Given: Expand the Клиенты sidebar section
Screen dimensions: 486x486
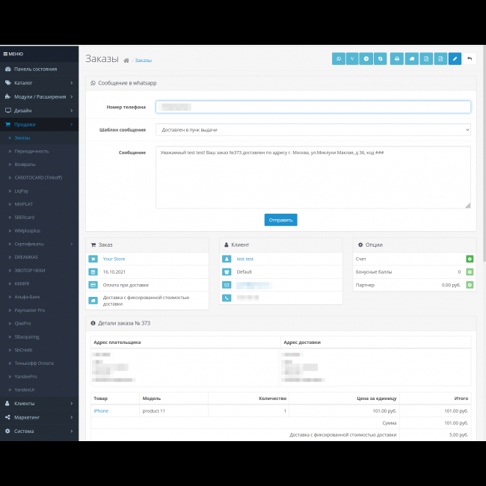Looking at the screenshot, I should 39,404.
